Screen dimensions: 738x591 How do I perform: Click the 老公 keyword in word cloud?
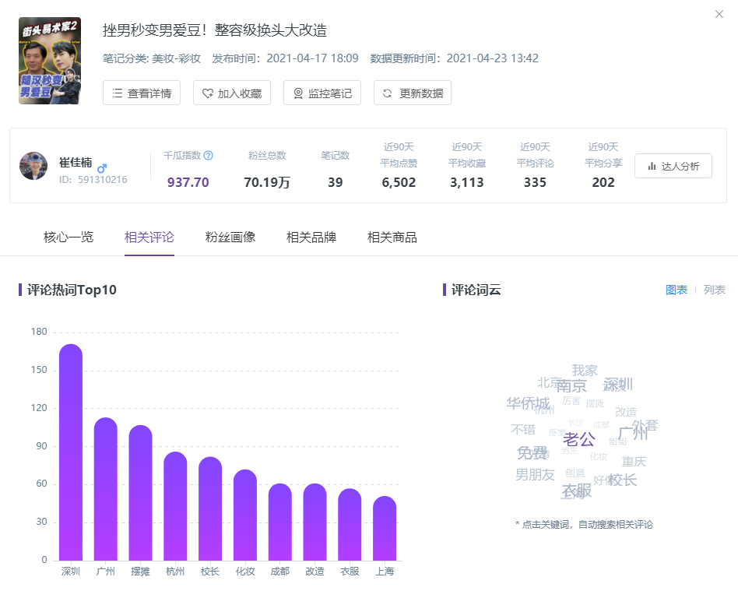click(x=579, y=439)
